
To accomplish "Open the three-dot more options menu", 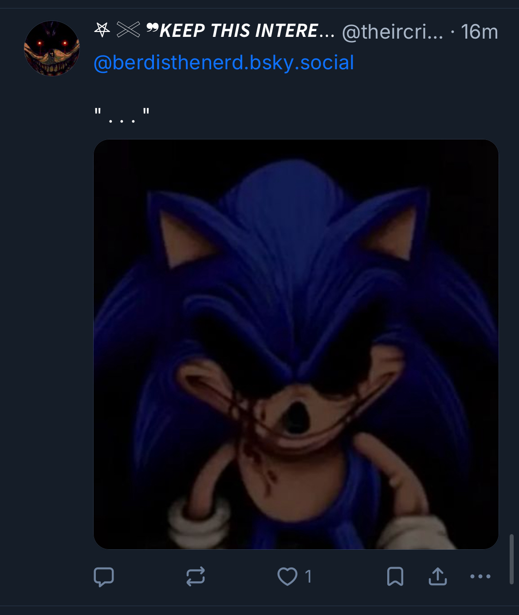I will (x=480, y=577).
